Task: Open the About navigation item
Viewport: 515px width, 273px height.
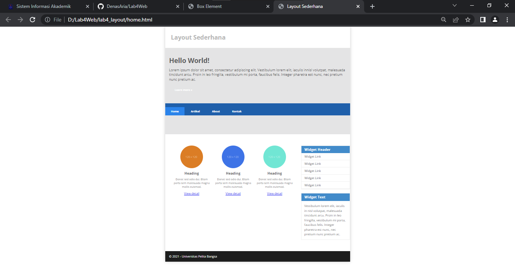Action: click(x=216, y=111)
